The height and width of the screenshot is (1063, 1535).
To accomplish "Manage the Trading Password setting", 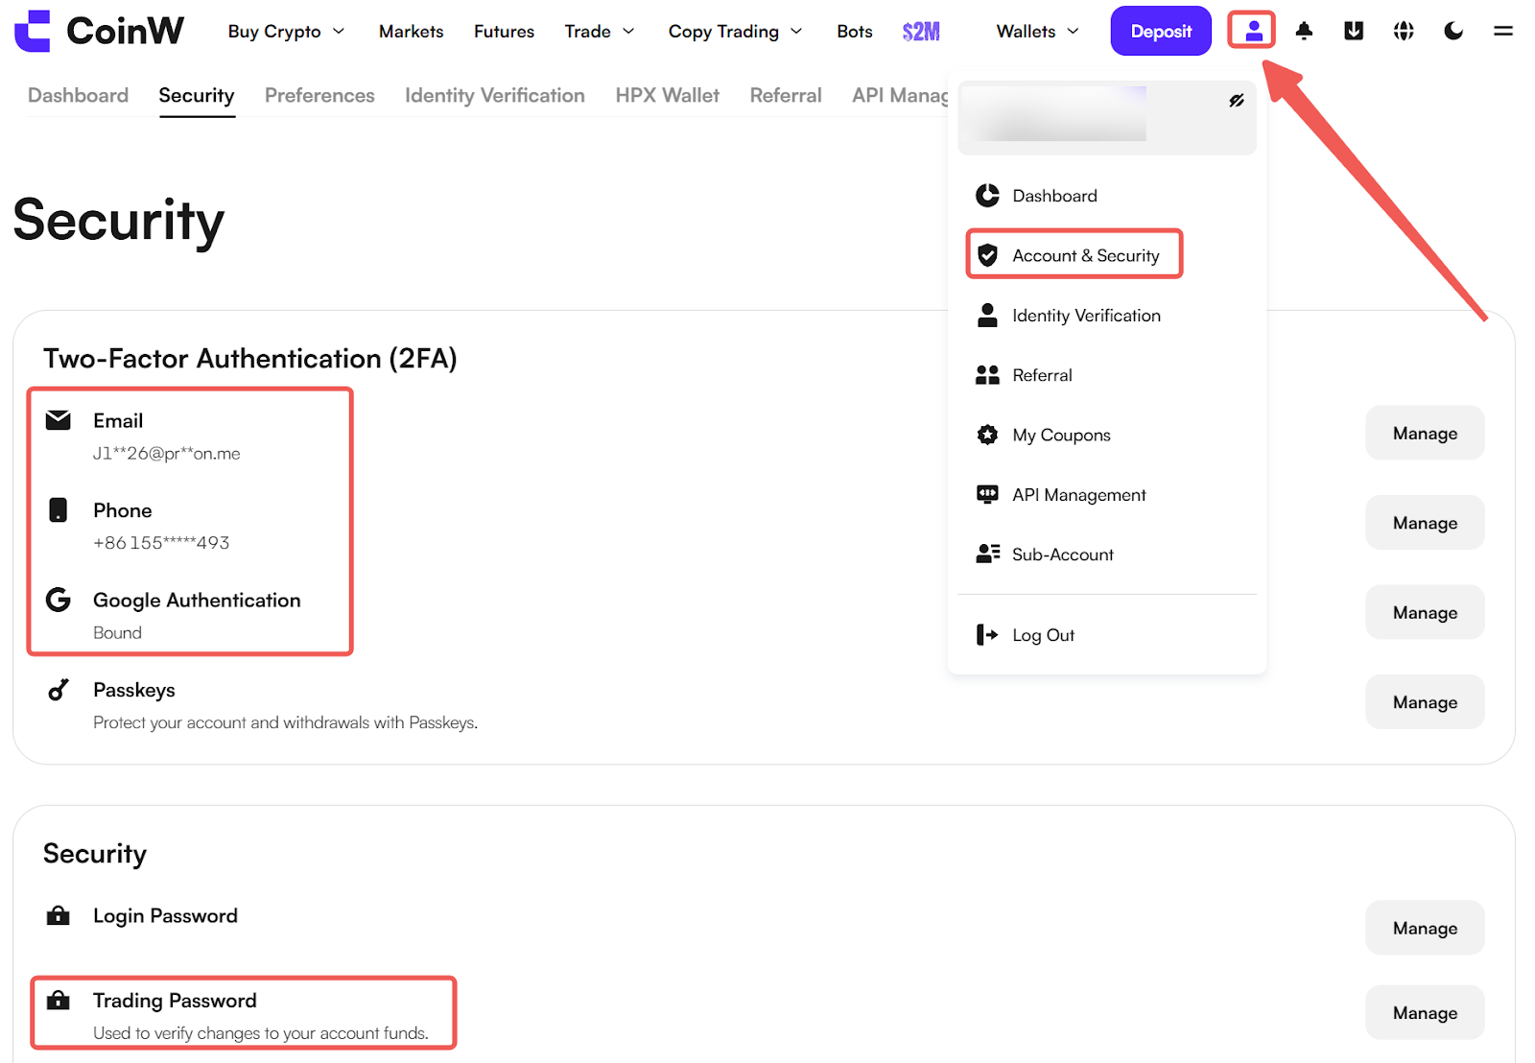I will coord(1425,1013).
